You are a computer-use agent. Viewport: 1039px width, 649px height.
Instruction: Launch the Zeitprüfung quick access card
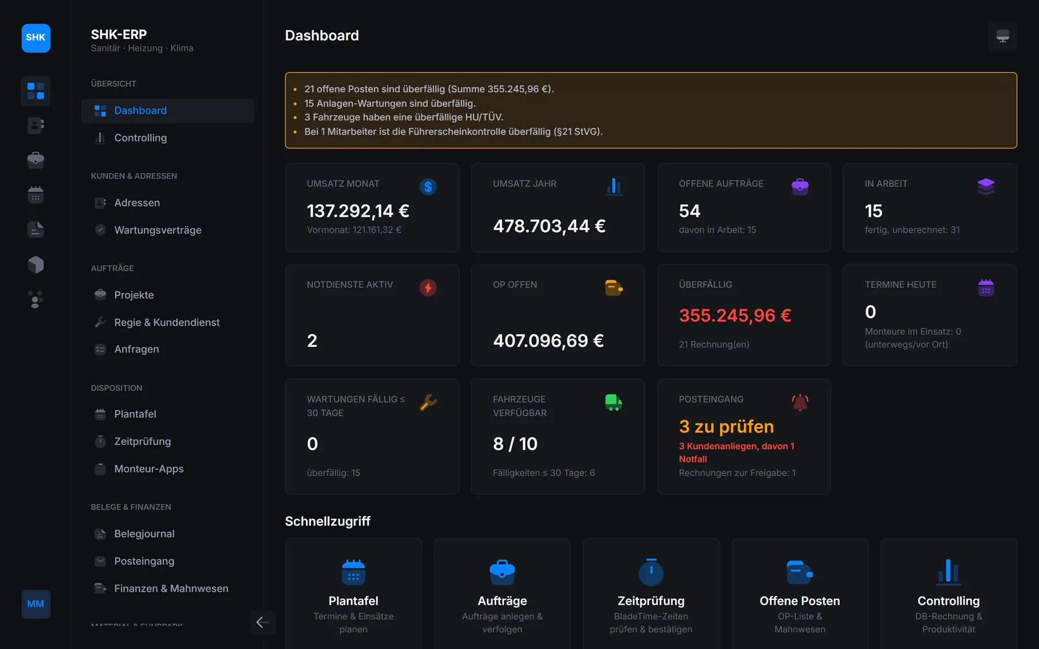coord(651,594)
